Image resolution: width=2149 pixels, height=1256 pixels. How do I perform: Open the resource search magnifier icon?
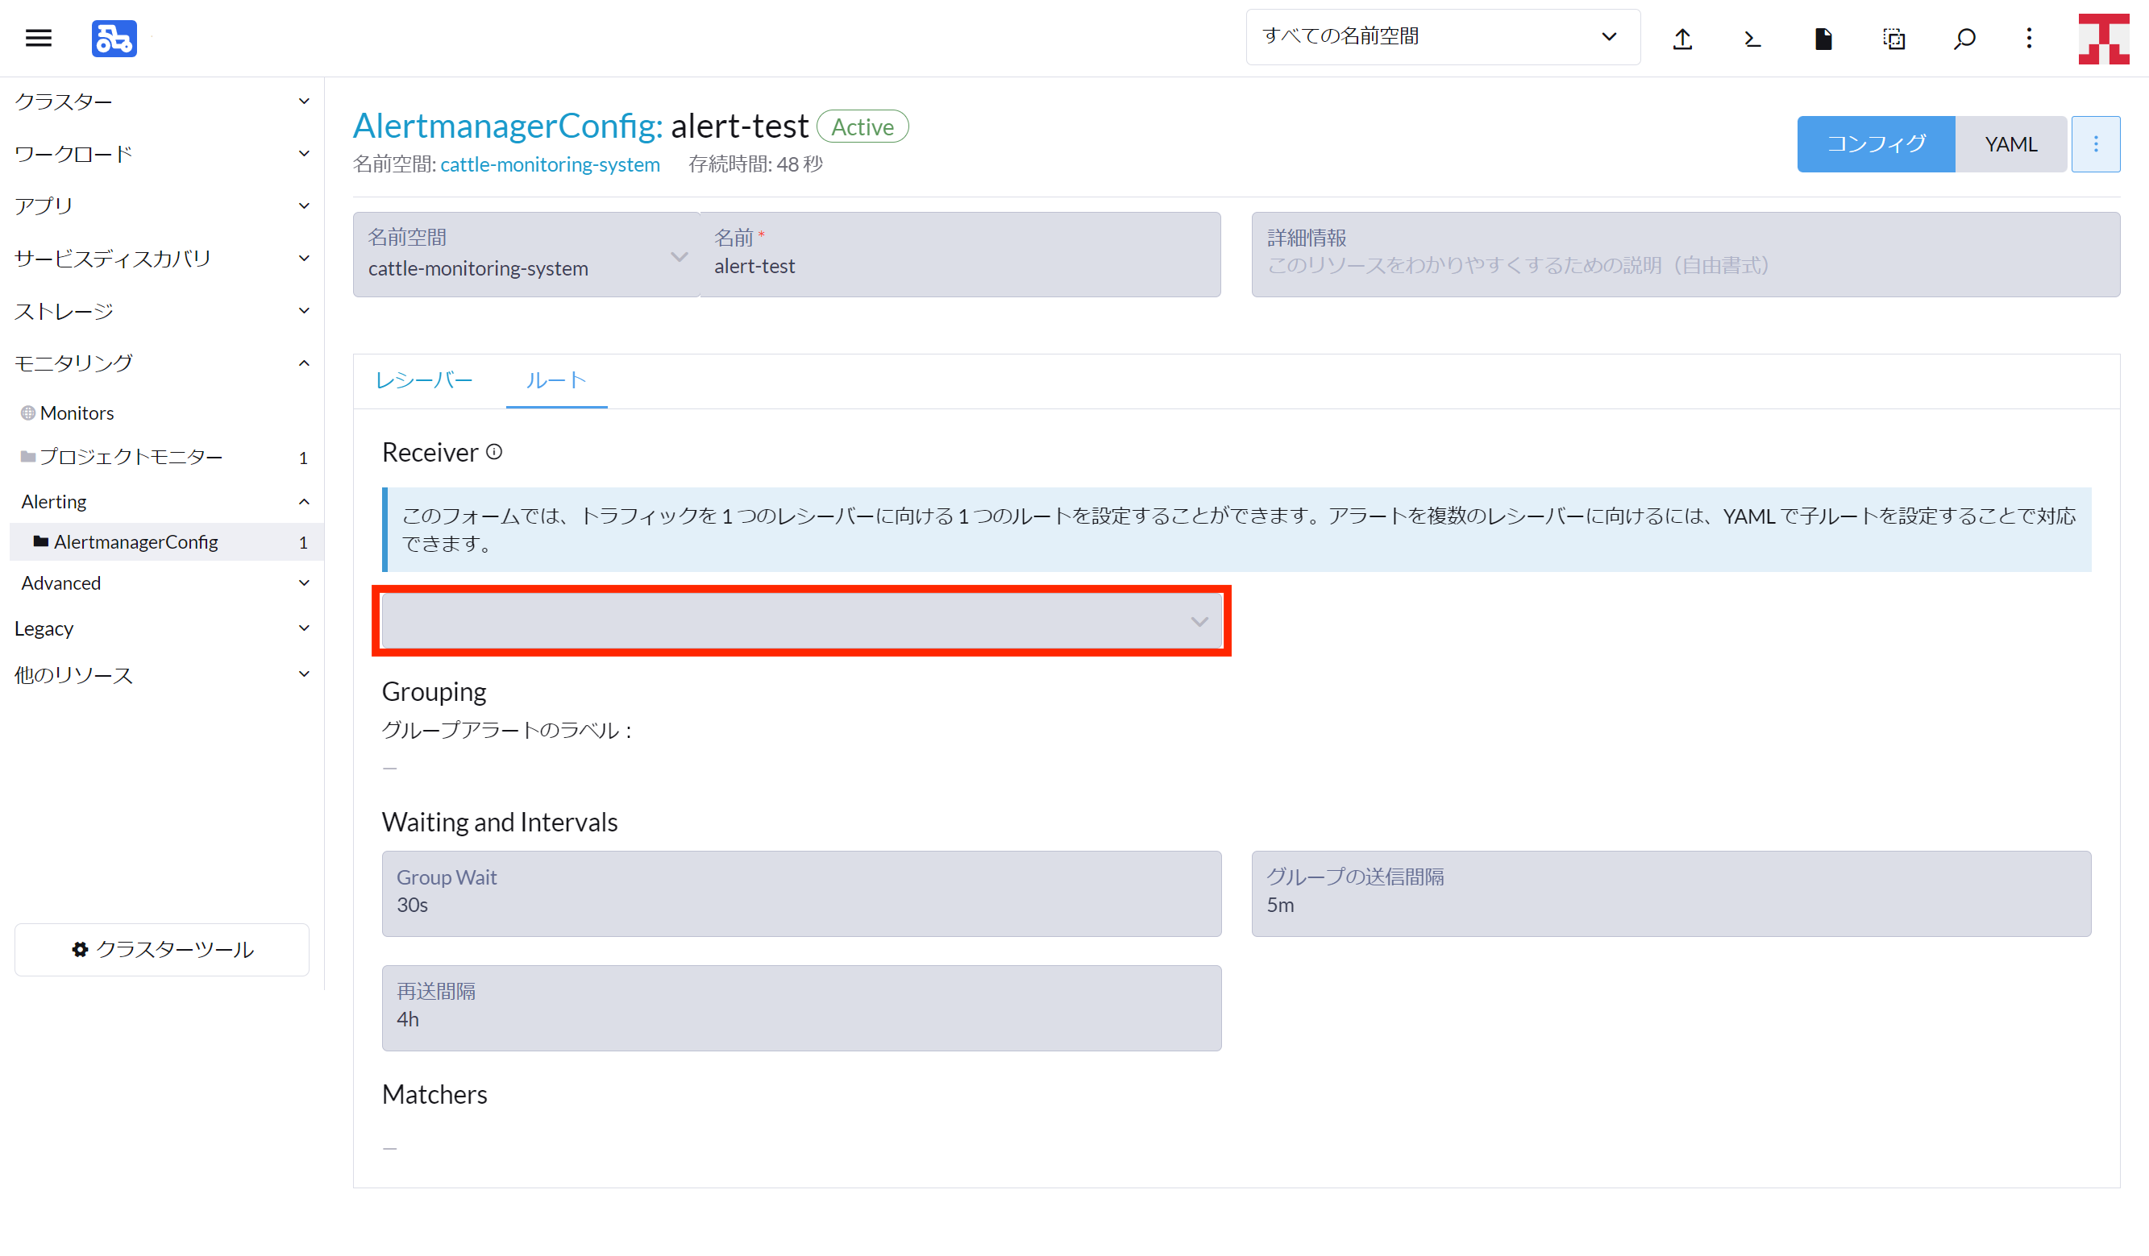click(x=1964, y=39)
